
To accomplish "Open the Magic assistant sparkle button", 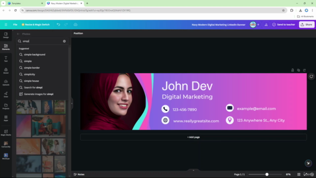I will [308, 163].
